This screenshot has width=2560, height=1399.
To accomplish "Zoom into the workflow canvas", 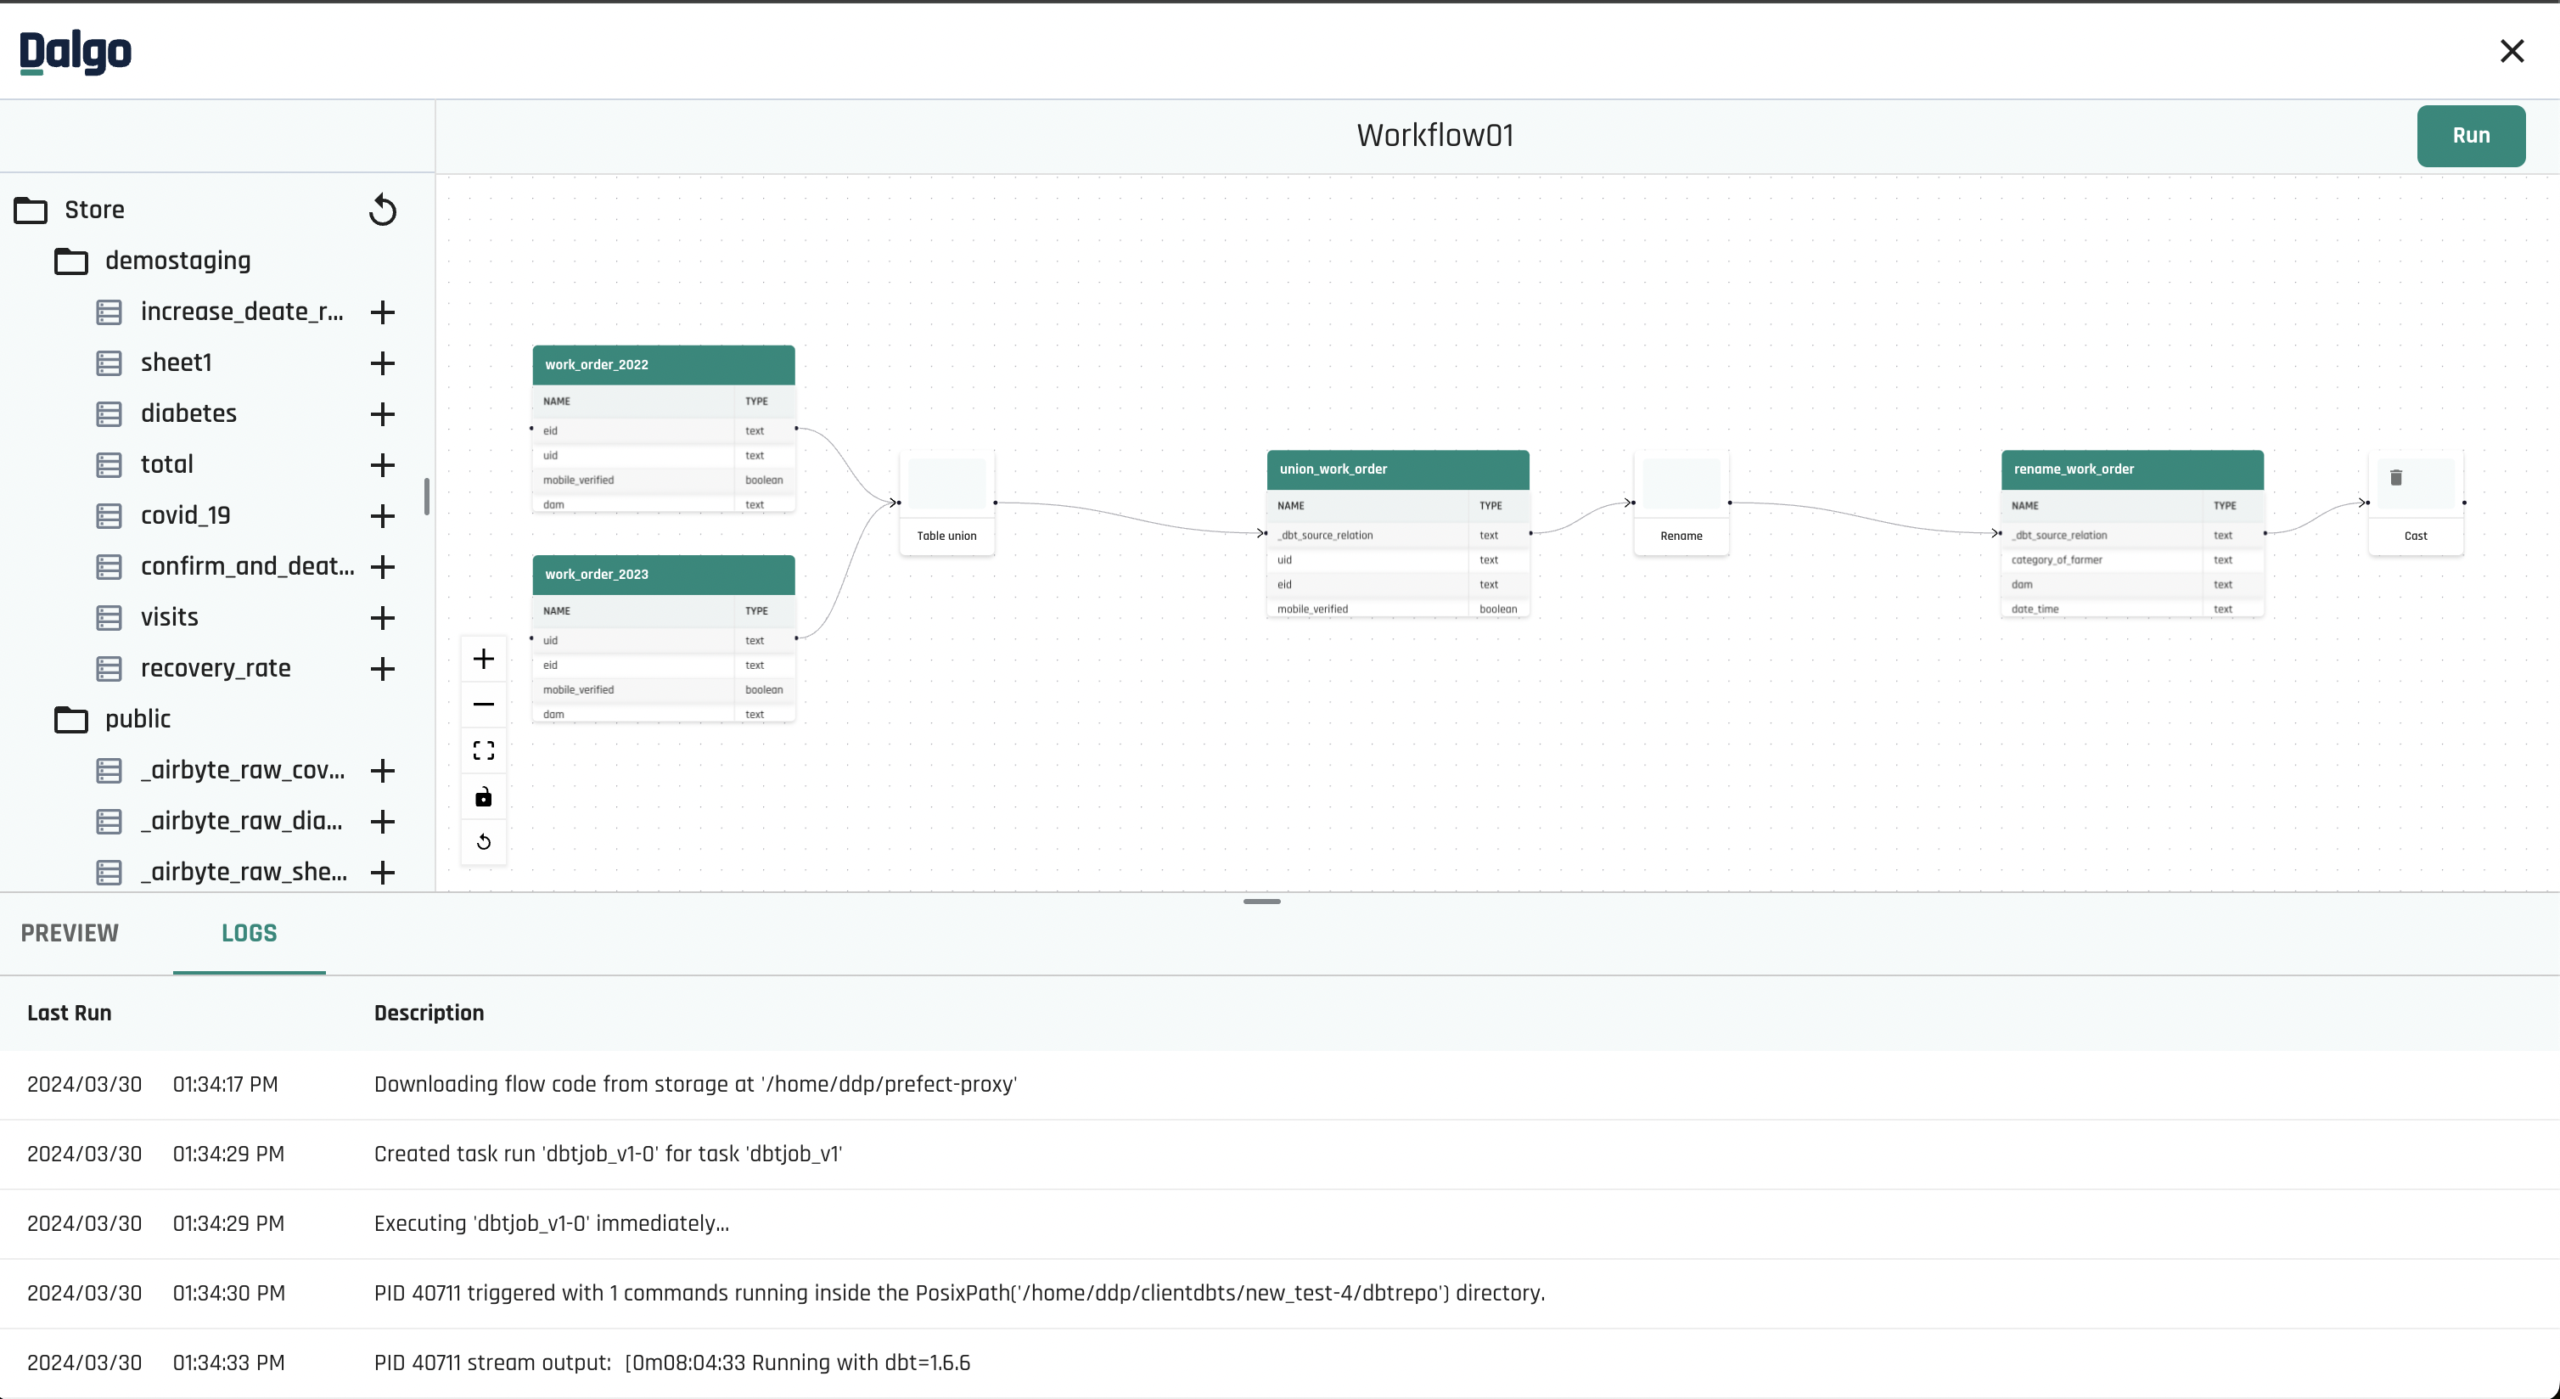I will click(x=484, y=657).
